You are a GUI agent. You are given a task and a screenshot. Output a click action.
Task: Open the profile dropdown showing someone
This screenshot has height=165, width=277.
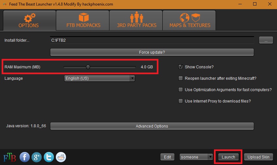coord(196,157)
